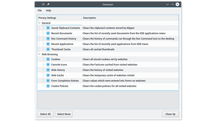Image resolution: width=217 pixels, height=122 pixels.
Task: Open the File menu
Action: tap(40, 10)
